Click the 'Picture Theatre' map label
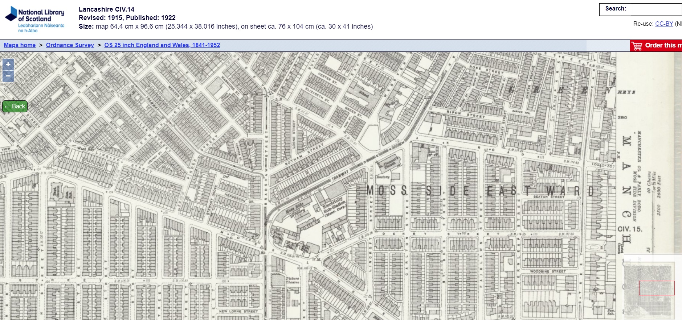This screenshot has height=320, width=682. [x=293, y=280]
